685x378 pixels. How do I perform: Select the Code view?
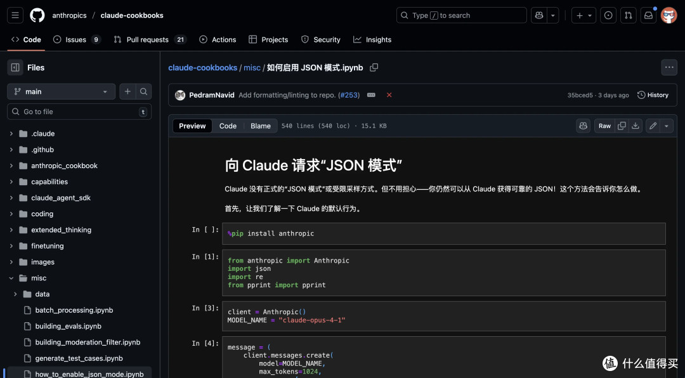click(228, 126)
